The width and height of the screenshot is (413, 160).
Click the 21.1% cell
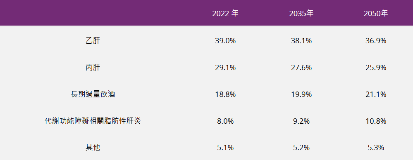(376, 94)
